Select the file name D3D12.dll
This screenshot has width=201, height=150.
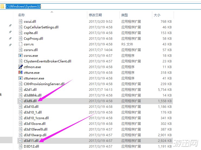[31, 146]
